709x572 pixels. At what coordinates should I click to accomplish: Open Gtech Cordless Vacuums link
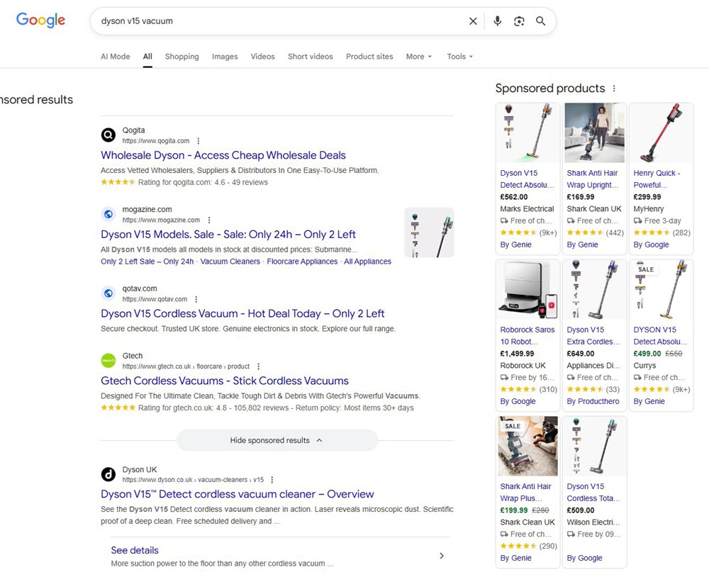(x=225, y=381)
